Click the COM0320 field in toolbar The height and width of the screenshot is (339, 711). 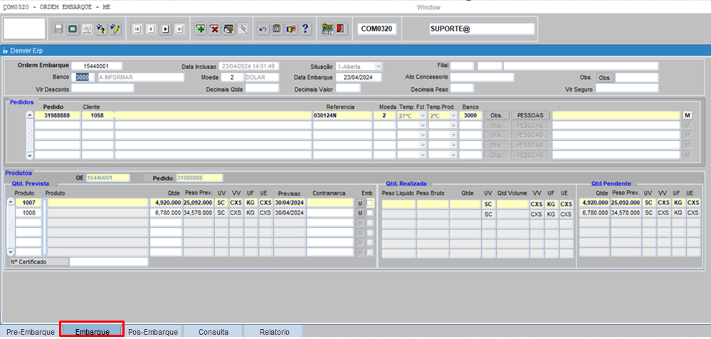(x=376, y=29)
